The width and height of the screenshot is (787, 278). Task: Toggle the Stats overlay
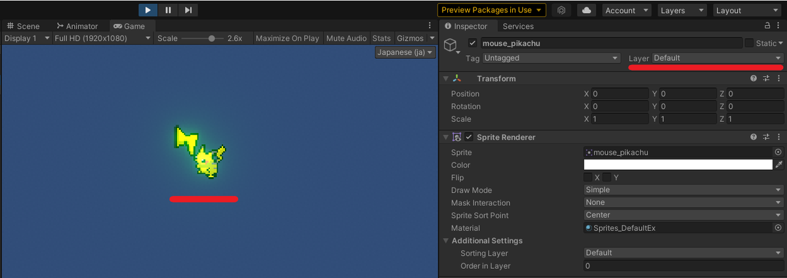[x=381, y=38]
